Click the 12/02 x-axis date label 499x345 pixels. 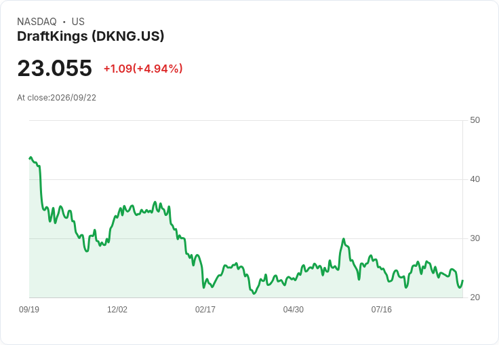click(x=117, y=310)
